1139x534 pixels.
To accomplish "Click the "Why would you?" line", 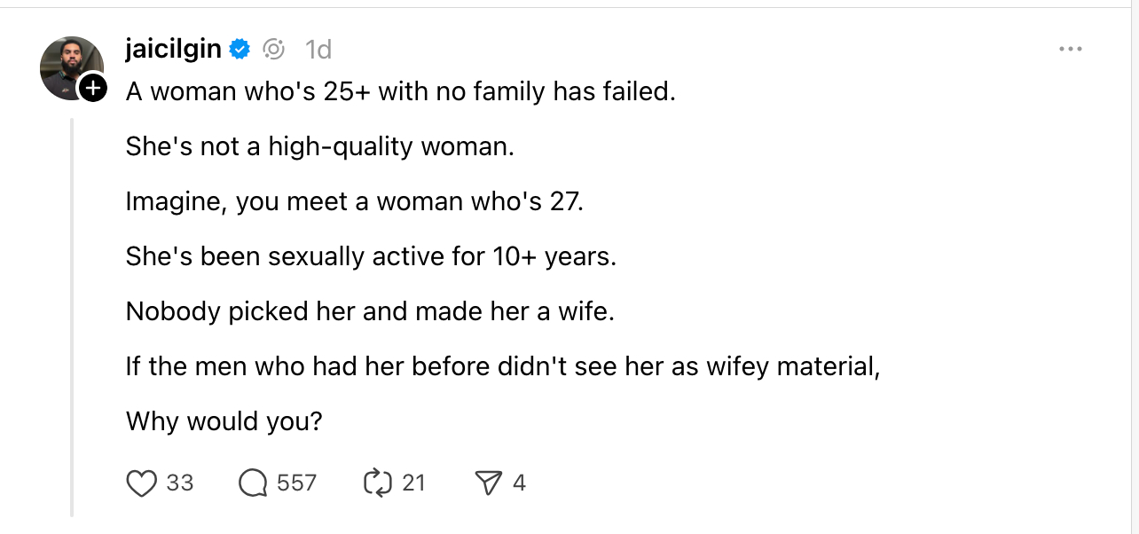I will (x=224, y=420).
